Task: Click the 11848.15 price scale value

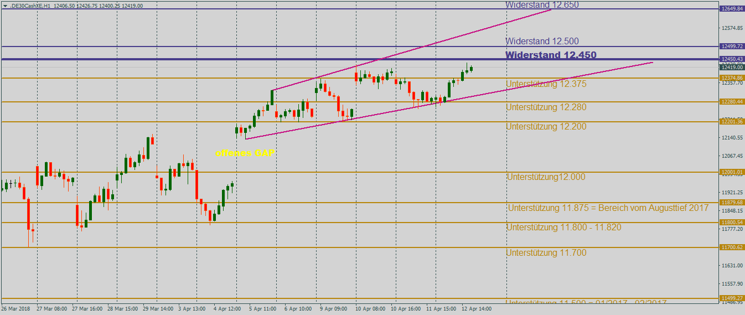Action: (732, 211)
